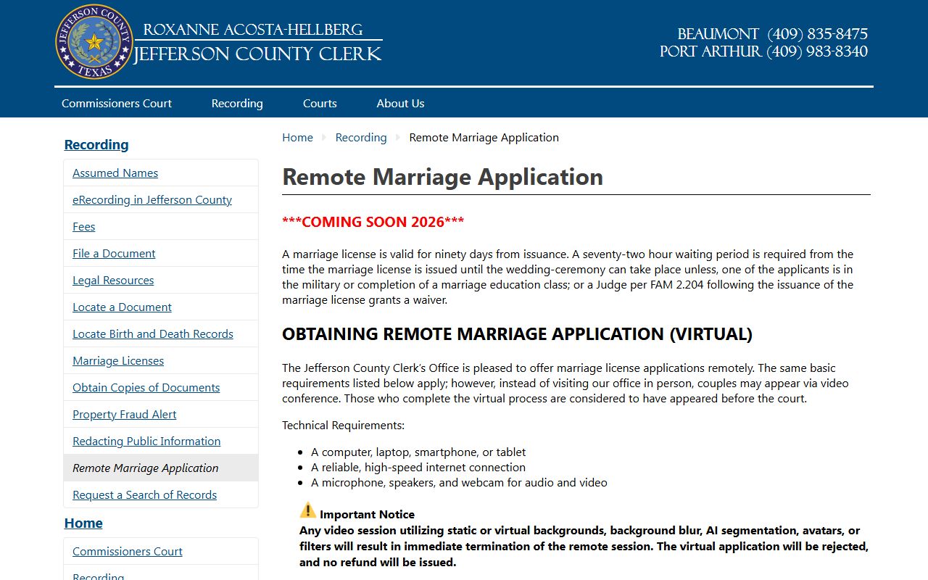Image resolution: width=928 pixels, height=580 pixels.
Task: Click the COMING SOON 2026 red notice
Action: 373,222
